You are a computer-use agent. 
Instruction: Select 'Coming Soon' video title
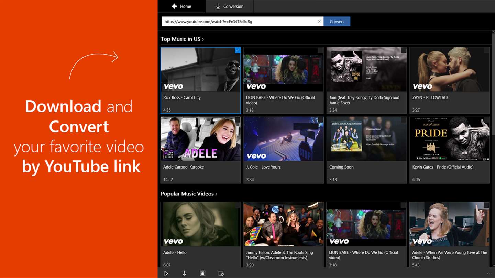click(341, 167)
